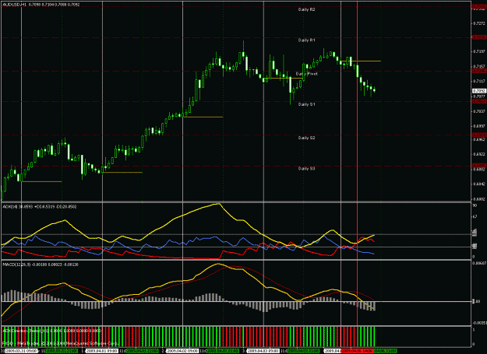Click the Daily R2 pivot label

point(306,9)
